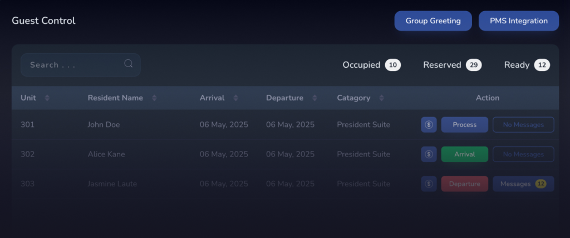Sort by Departure date arrows
Image resolution: width=570 pixels, height=238 pixels.
[x=315, y=98]
